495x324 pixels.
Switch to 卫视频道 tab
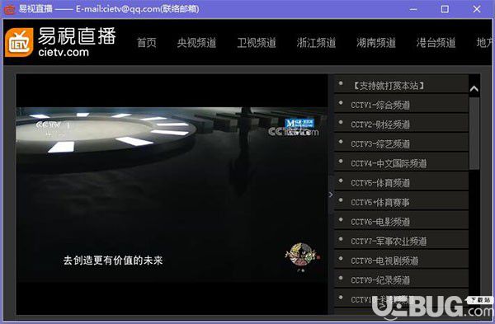[257, 43]
